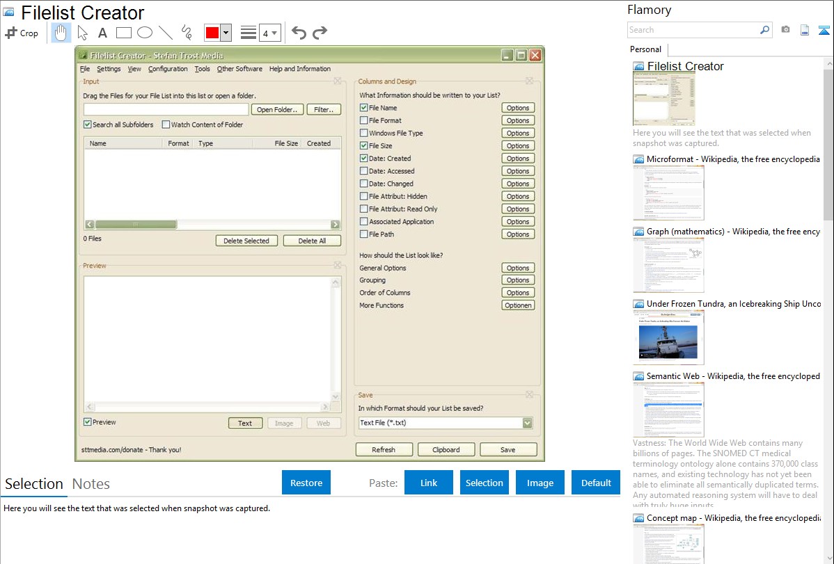Open the Settings menu
The image size is (834, 564).
[x=109, y=69]
